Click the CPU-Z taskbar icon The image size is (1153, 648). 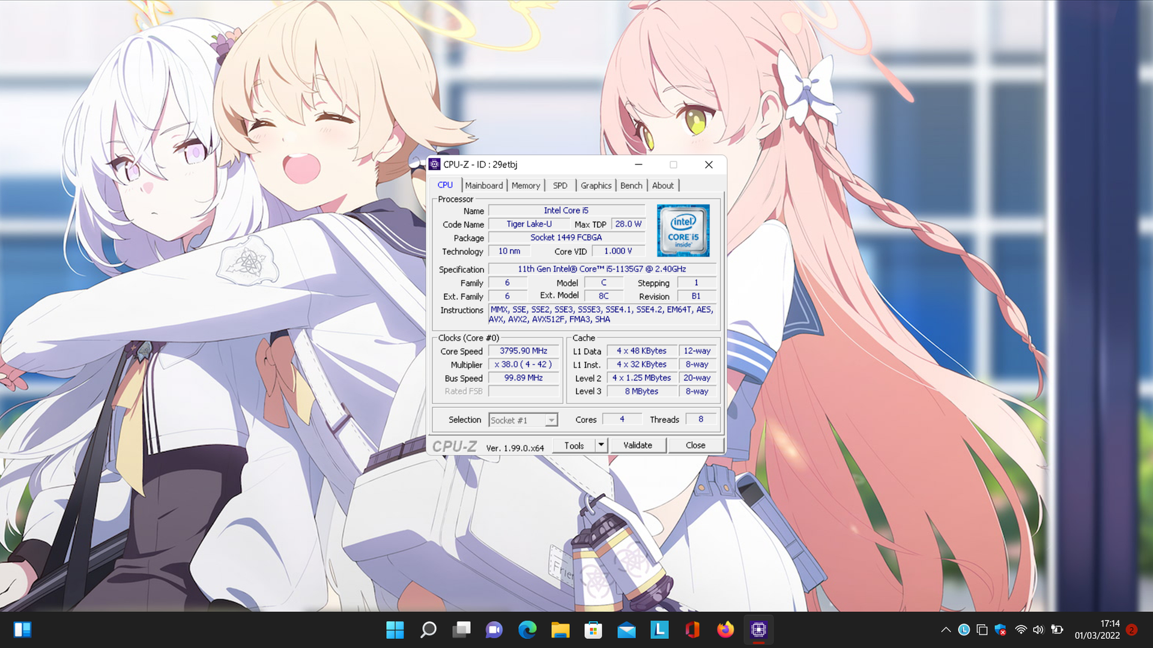[758, 629]
